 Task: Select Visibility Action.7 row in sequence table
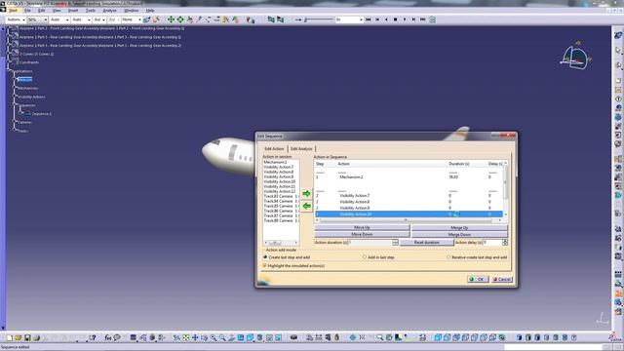coord(409,195)
